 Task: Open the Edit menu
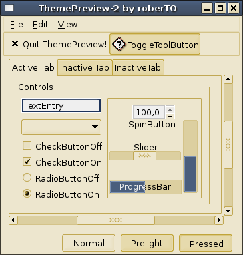point(40,24)
